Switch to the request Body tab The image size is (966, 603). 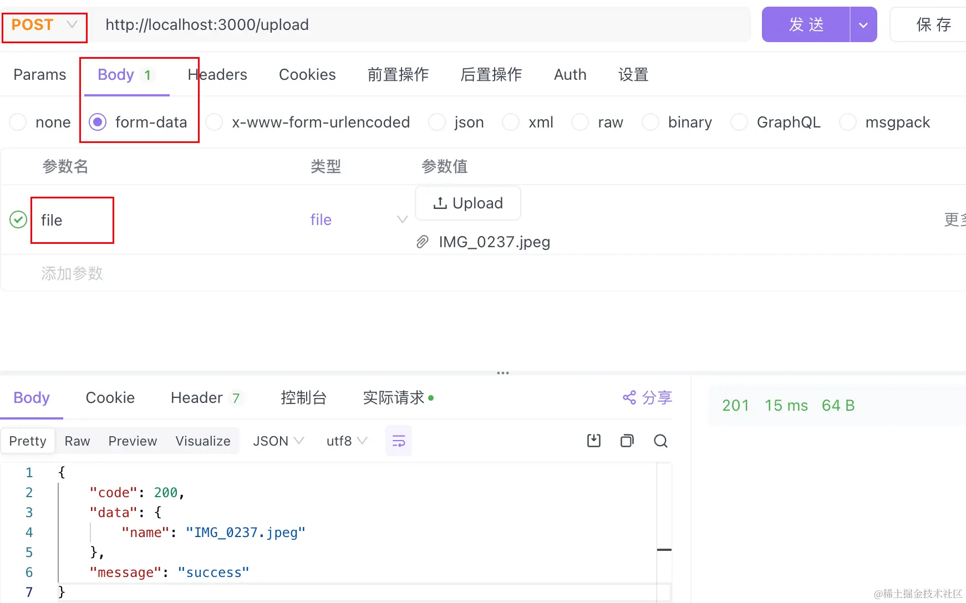click(126, 75)
